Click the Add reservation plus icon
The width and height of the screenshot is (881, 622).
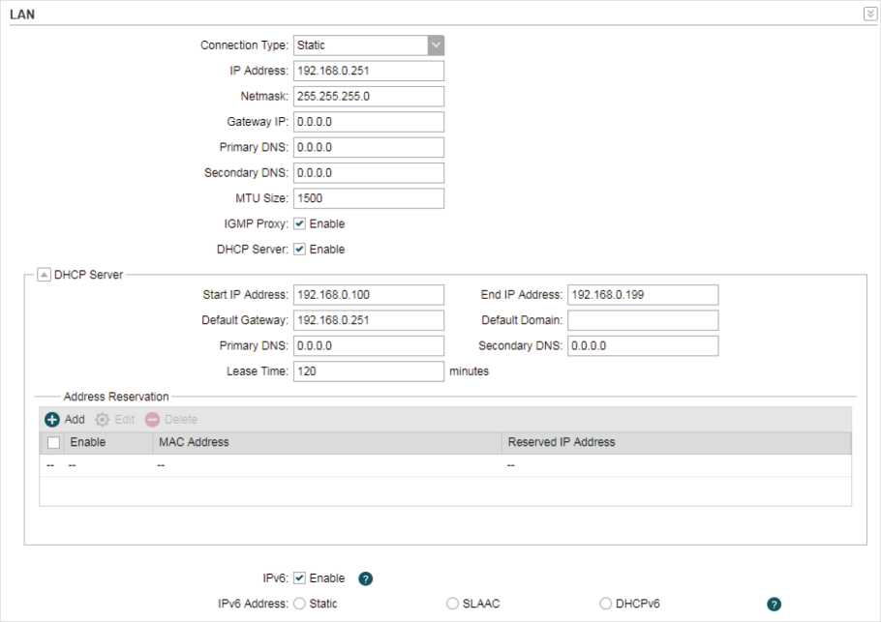point(52,420)
